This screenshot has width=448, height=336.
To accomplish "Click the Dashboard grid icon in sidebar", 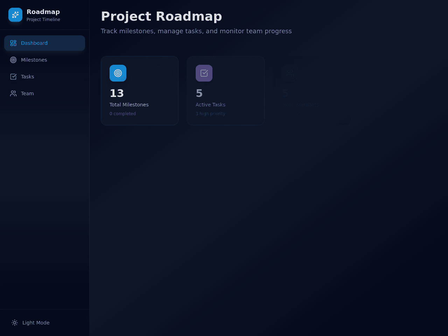I will click(x=13, y=43).
